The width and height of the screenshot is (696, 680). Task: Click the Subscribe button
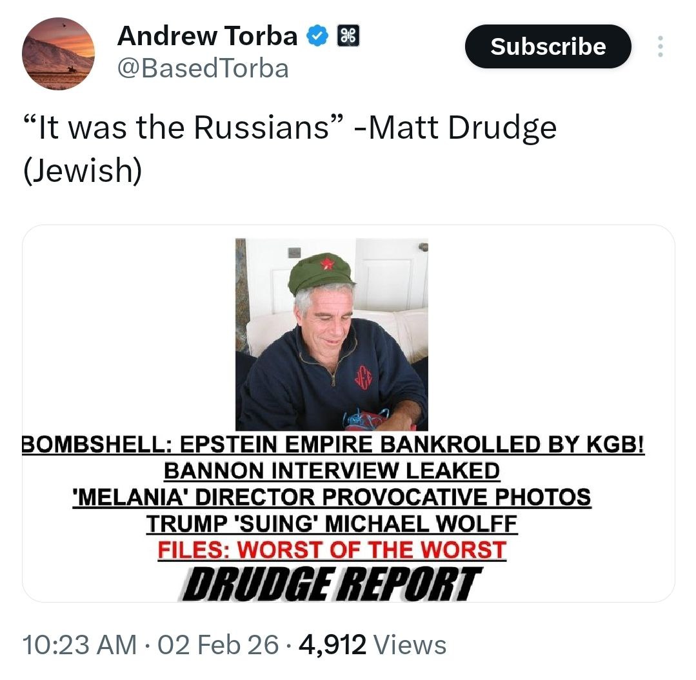(x=548, y=46)
